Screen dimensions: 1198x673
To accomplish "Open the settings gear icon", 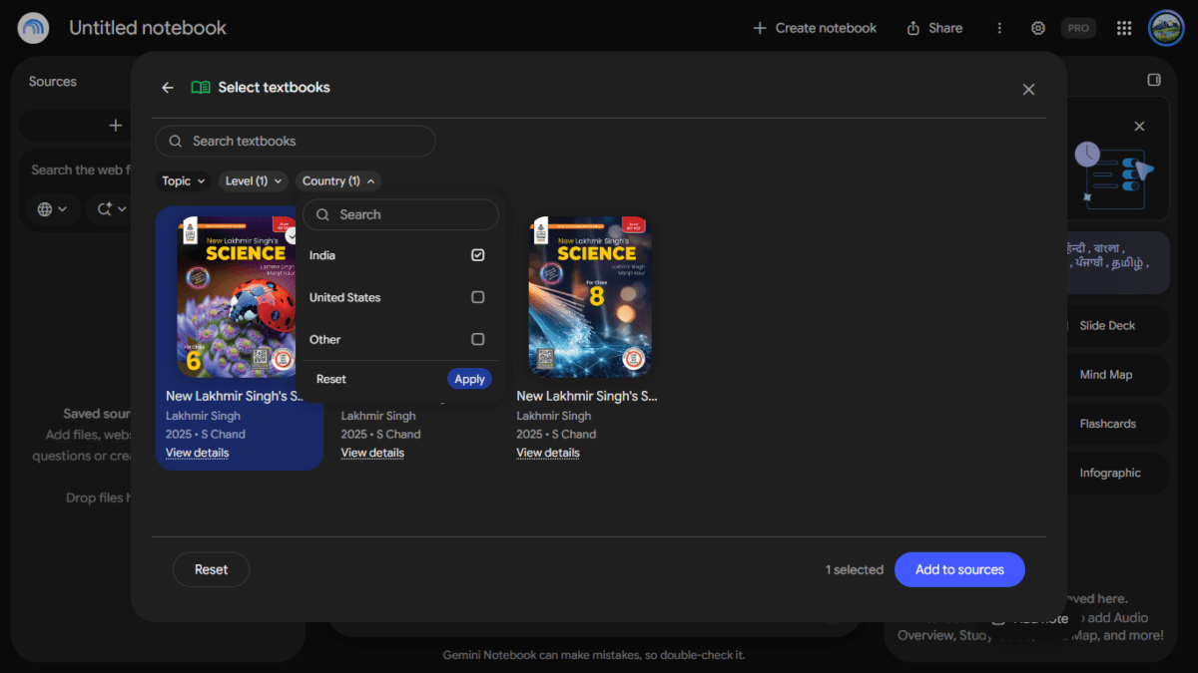I will (x=1038, y=28).
